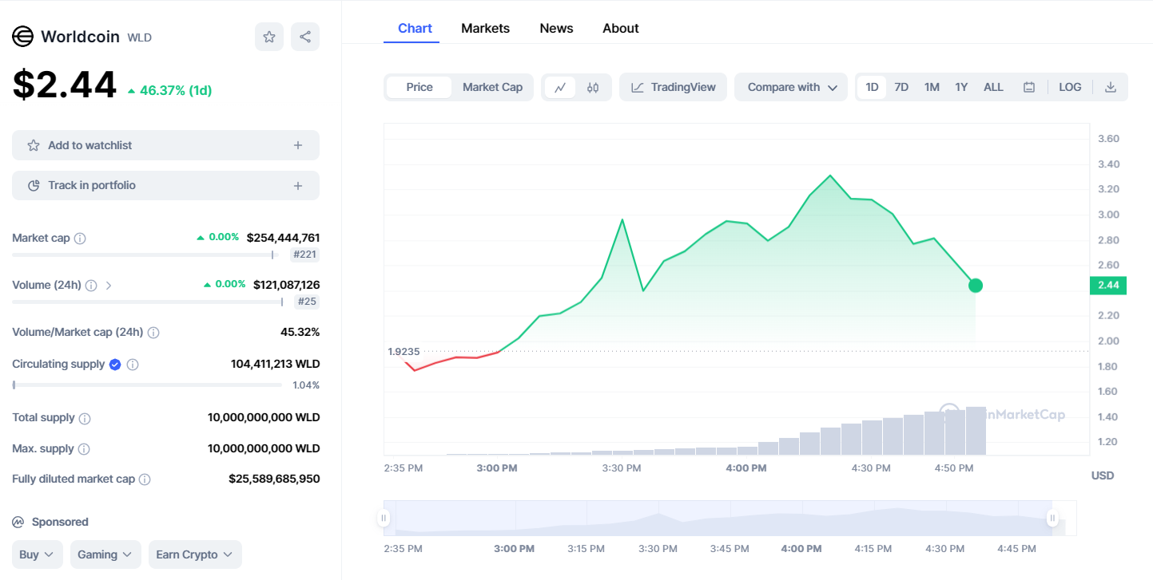
Task: Click the $25,589,685,950 diluted cap value
Action: point(274,479)
